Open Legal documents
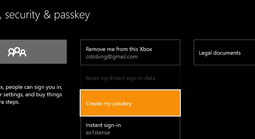Screen dimensions: 255x139 220,53
